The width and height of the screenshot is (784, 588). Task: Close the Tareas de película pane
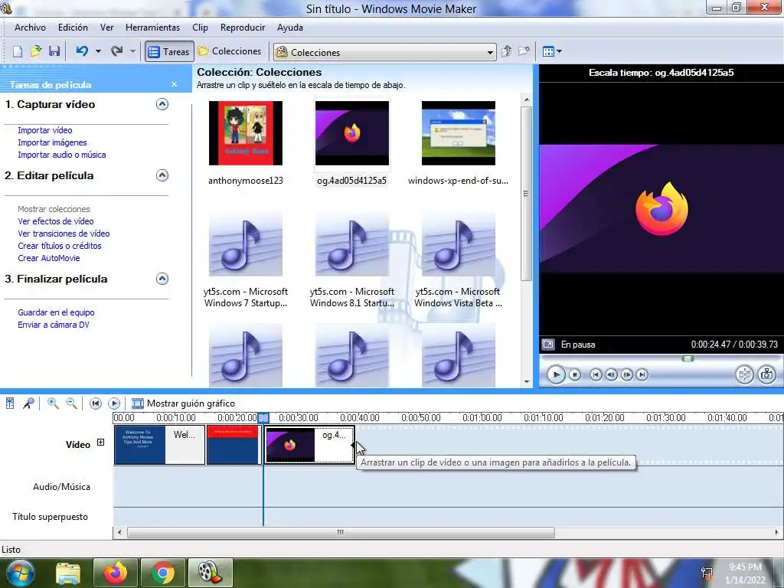click(x=174, y=84)
